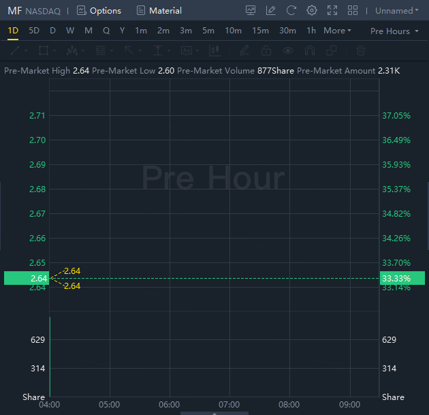Image resolution: width=429 pixels, height=415 pixels.
Task: Expand the line tool options arrow
Action: 26,50
